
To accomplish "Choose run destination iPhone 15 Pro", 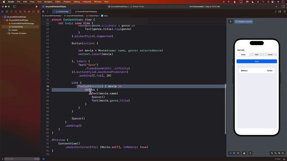I will click(137, 7).
